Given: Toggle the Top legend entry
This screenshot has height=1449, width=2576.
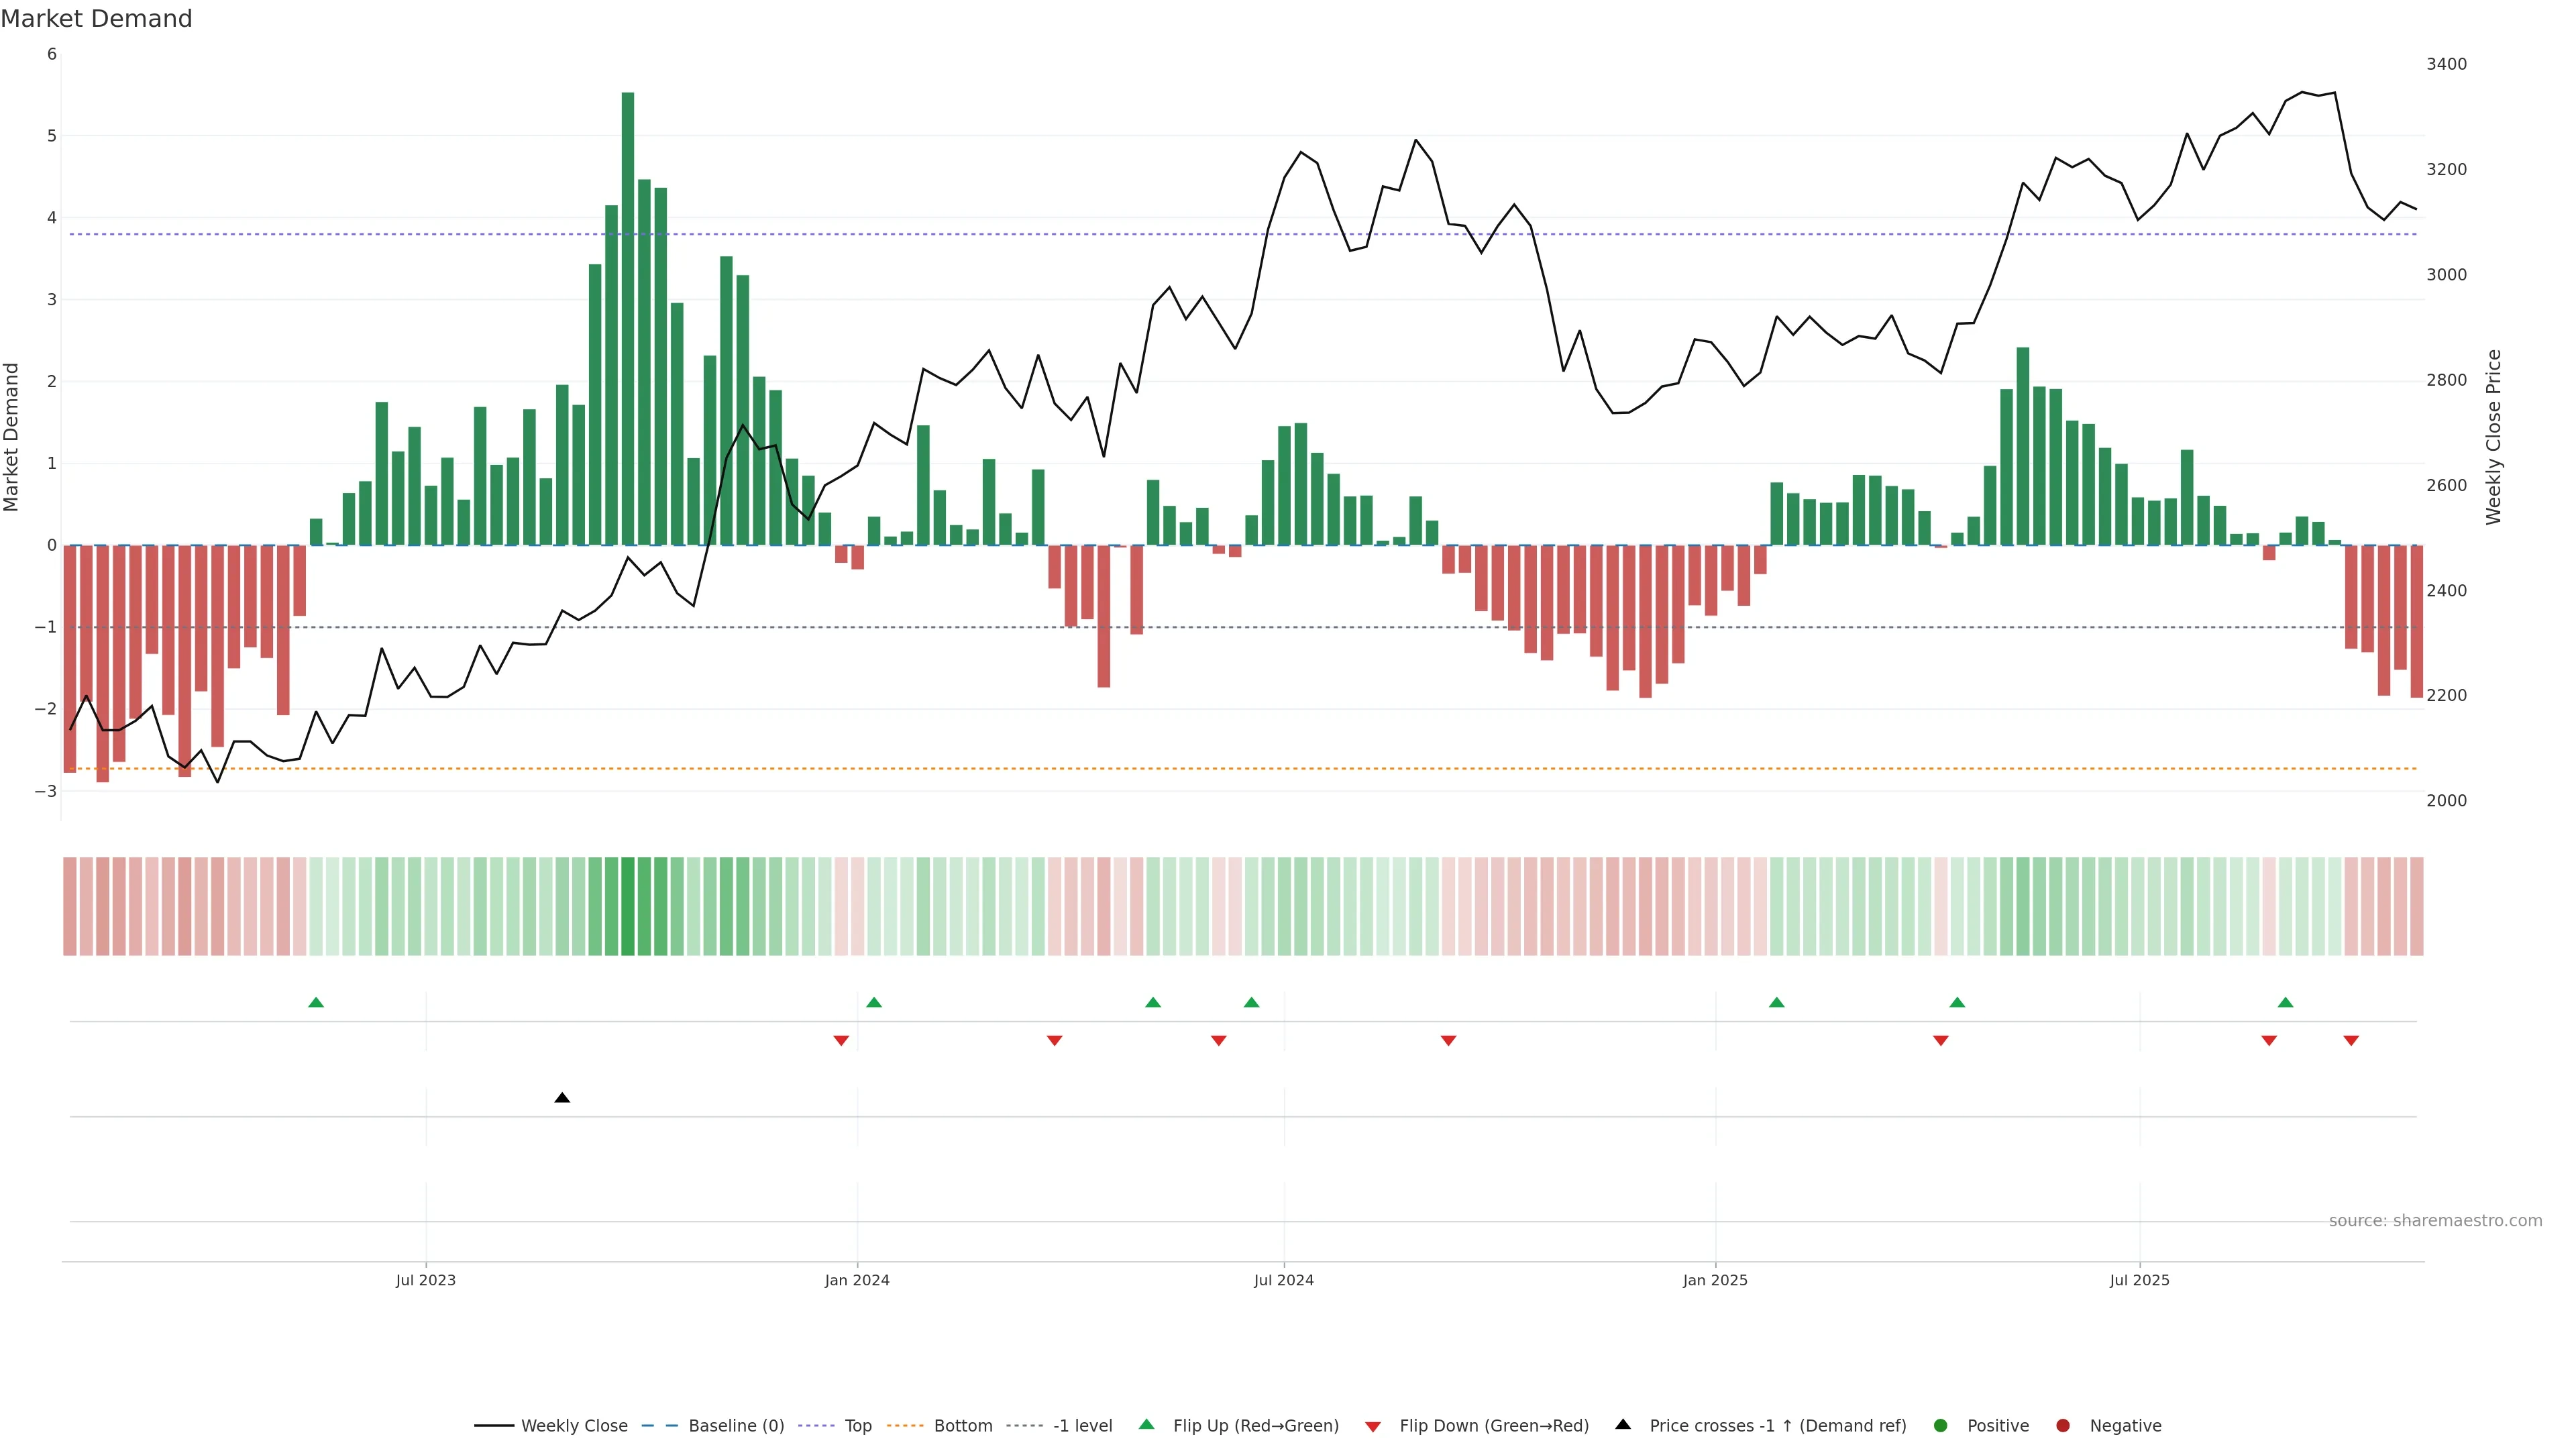Looking at the screenshot, I should tap(857, 1426).
